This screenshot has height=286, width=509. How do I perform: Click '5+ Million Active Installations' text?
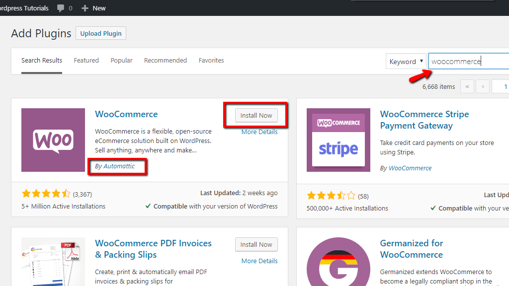pyautogui.click(x=63, y=206)
